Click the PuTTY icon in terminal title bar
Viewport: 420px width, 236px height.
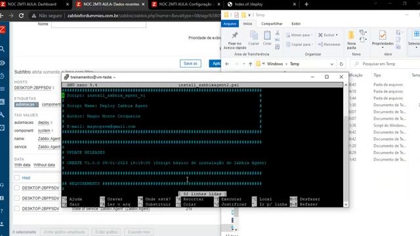tap(66, 77)
